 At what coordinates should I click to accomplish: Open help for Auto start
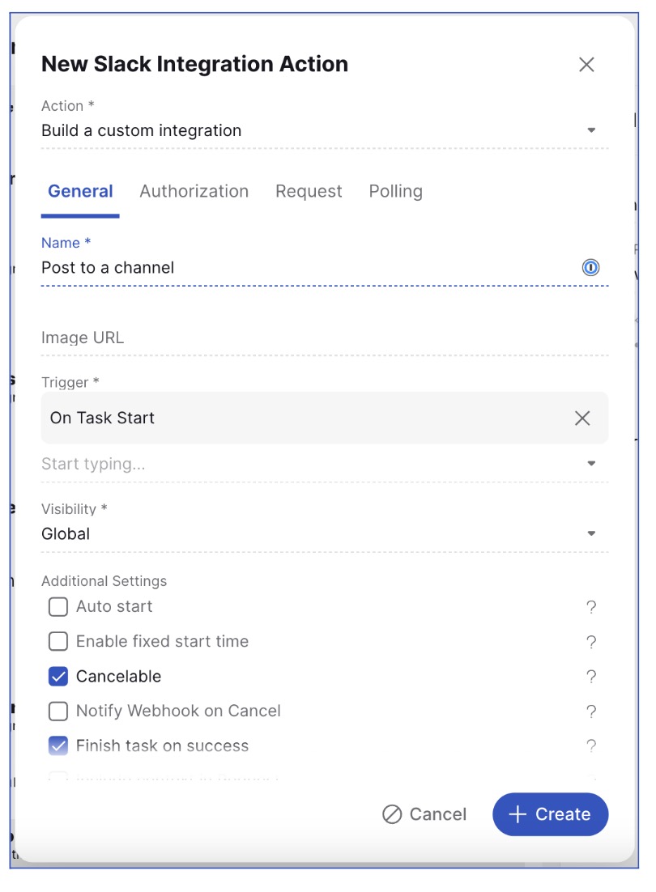(591, 607)
